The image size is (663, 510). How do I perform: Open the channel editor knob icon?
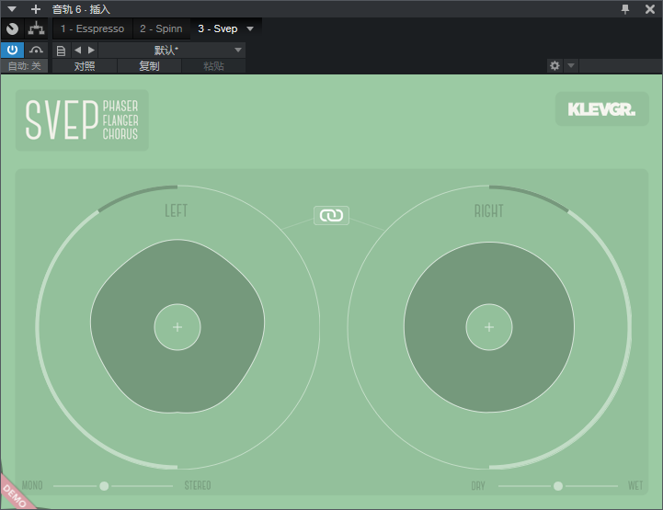12,28
